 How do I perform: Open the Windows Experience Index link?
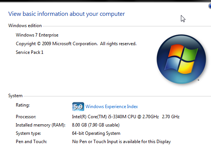click(112, 107)
